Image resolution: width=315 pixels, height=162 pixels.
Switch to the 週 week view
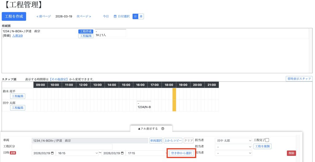click(141, 16)
